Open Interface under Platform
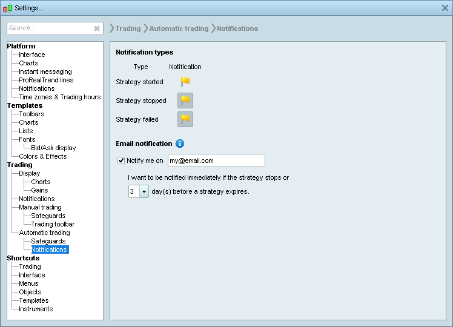This screenshot has height=327, width=453. click(31, 54)
